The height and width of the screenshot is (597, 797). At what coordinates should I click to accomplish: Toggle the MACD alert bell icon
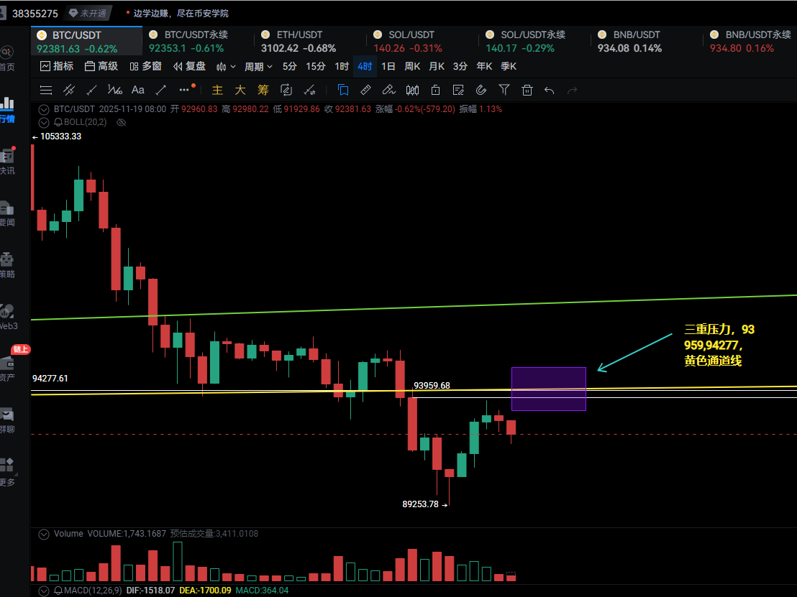click(58, 591)
